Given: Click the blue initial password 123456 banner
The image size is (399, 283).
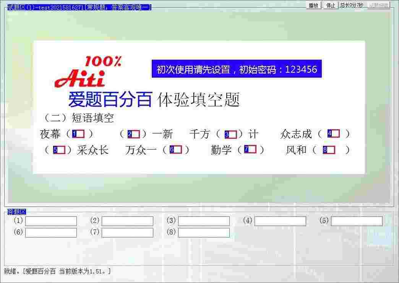Looking at the screenshot, I should [237, 70].
